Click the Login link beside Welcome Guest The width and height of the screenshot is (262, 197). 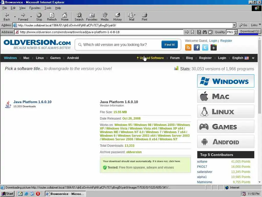tap(213, 41)
